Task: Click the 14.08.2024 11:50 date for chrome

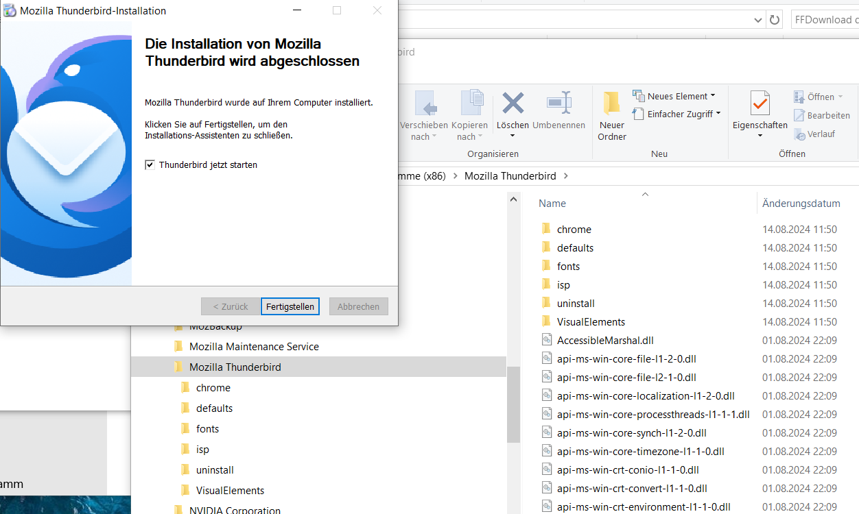Action: pos(799,230)
